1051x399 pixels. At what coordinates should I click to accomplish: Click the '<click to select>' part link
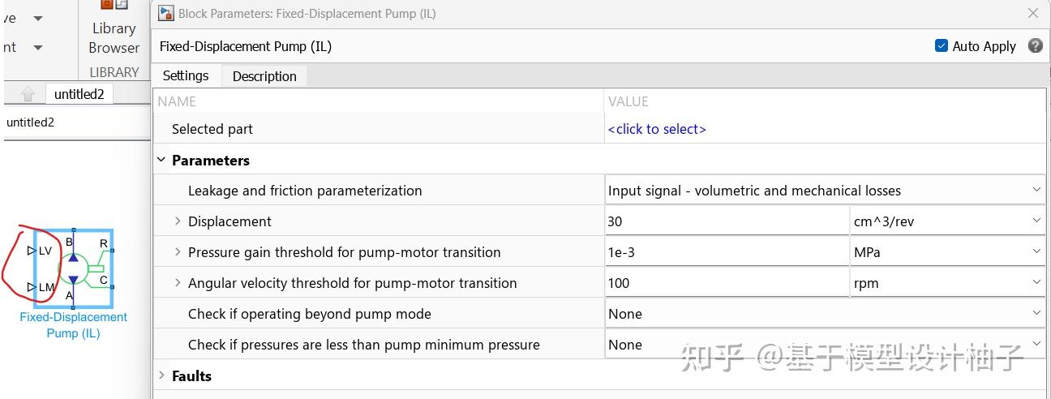pyautogui.click(x=657, y=129)
